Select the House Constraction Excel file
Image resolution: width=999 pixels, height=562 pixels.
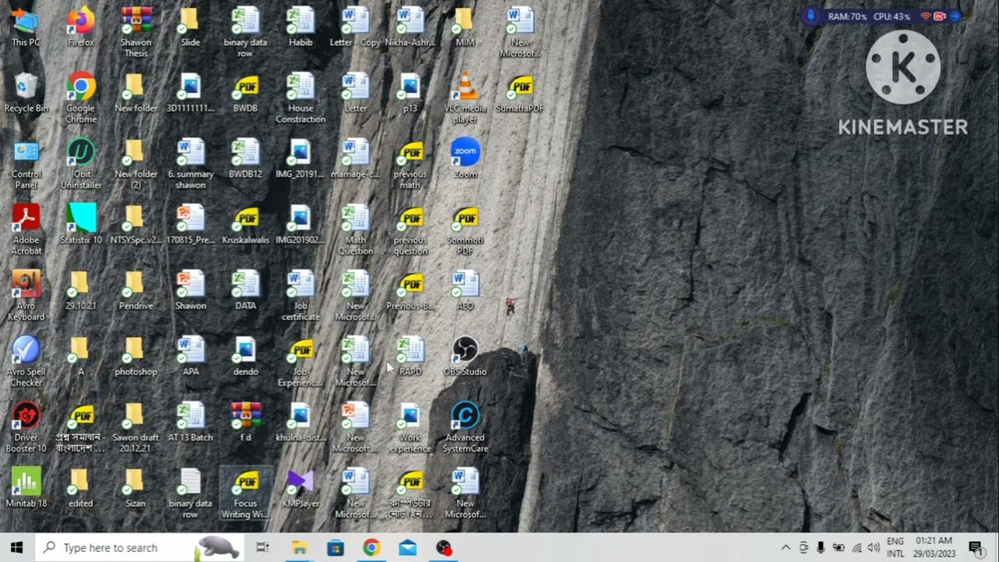(x=300, y=98)
